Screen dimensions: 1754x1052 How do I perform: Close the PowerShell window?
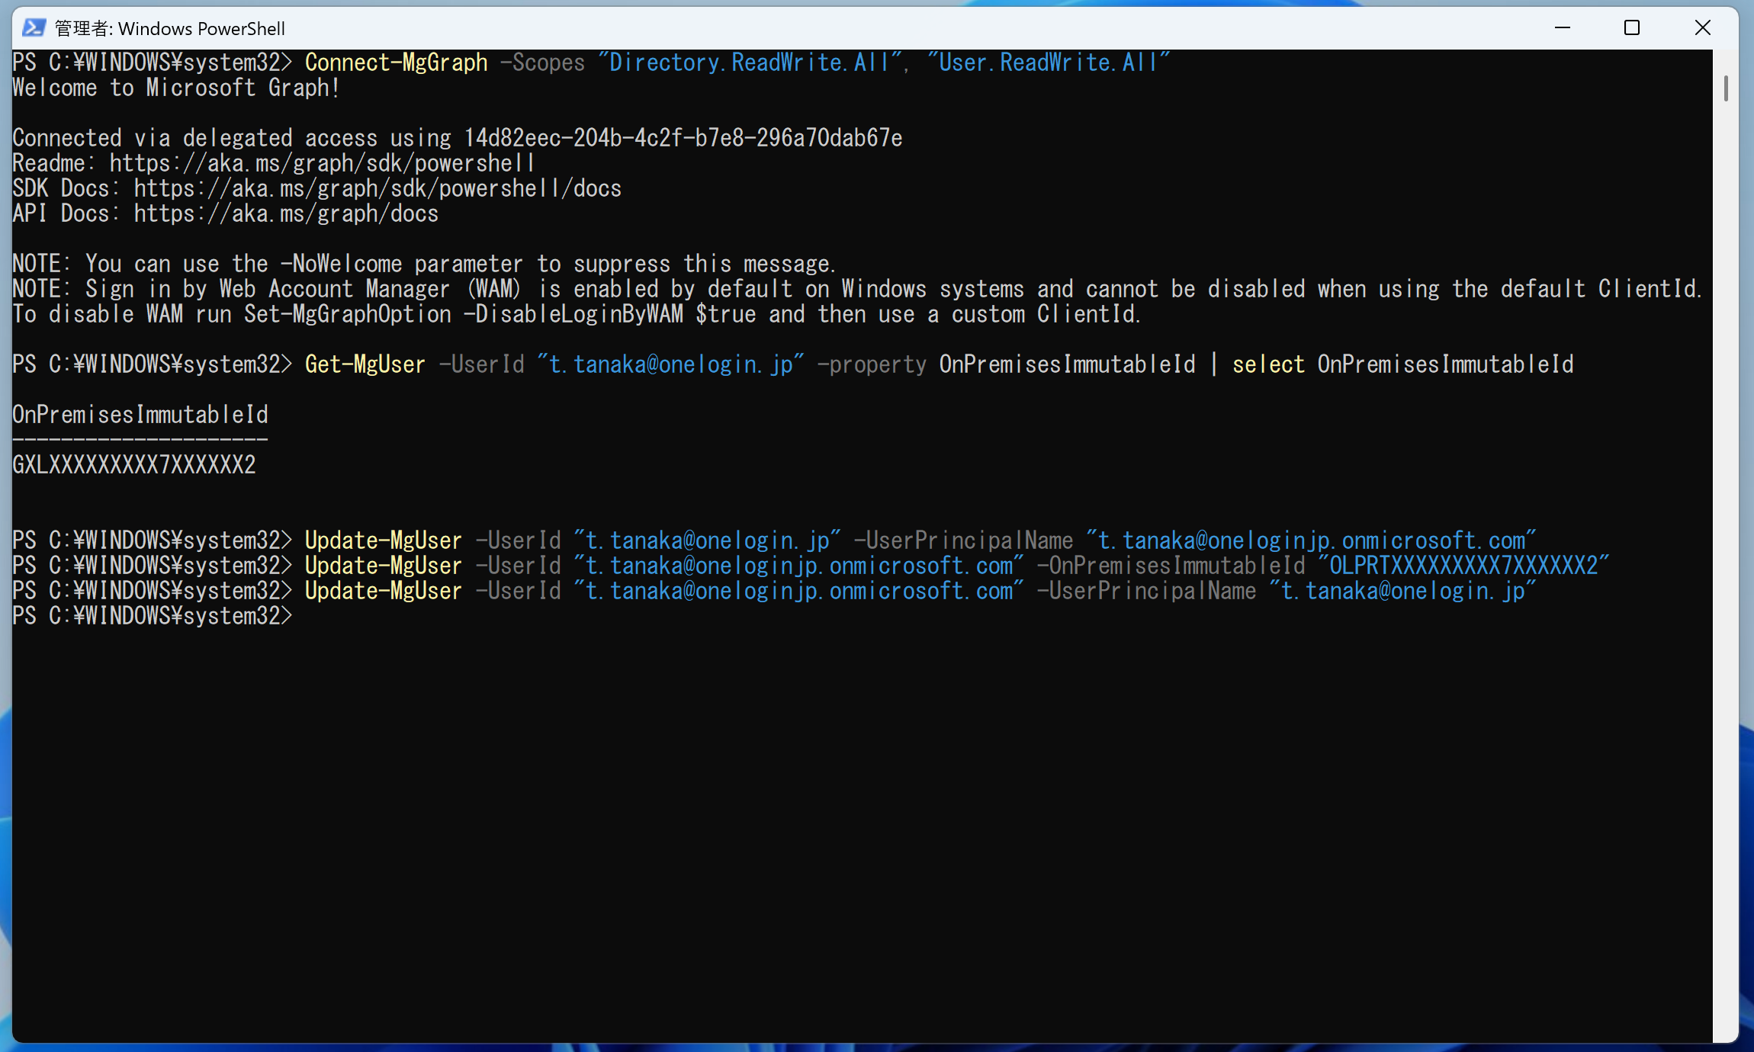point(1702,28)
